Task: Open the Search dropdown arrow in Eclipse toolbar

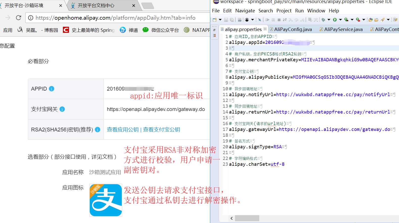Action: [x=388, y=20]
